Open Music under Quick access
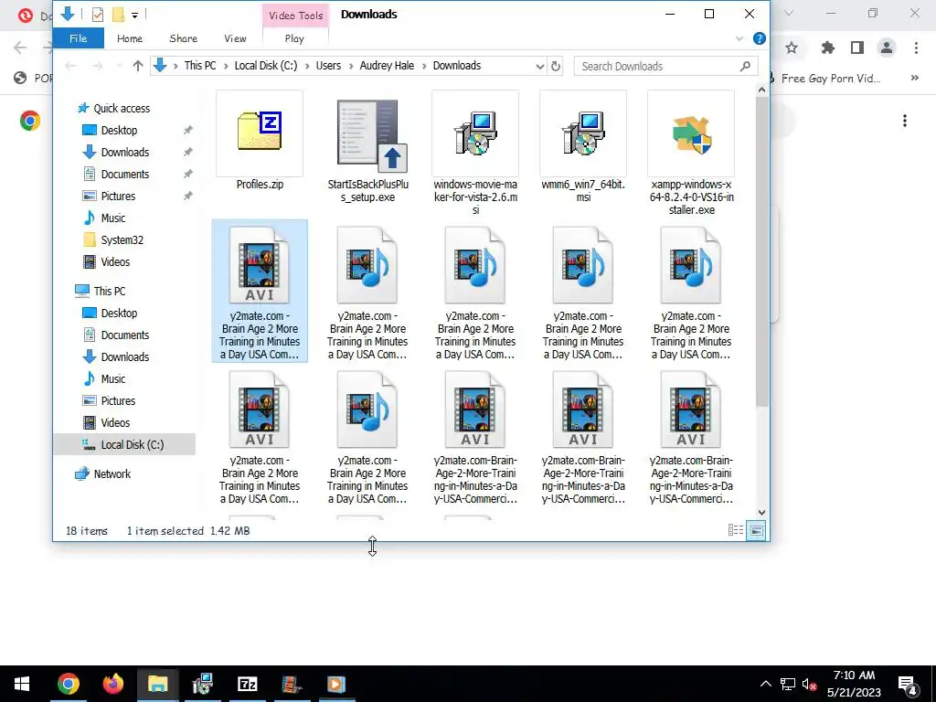Viewport: 936px width, 702px height. [112, 218]
